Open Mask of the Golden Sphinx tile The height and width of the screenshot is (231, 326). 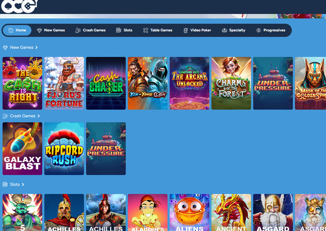[311, 83]
